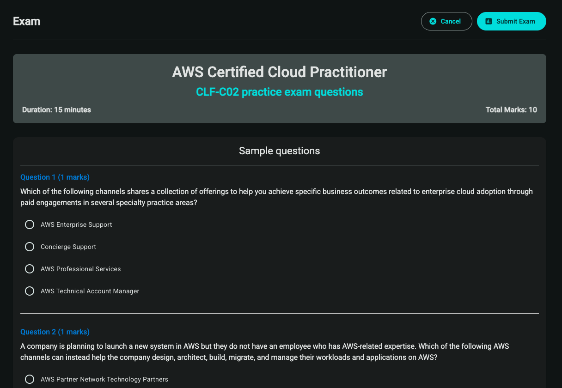Click the Concierge Support answer text
Screen dimensions: 562x388
tap(68, 247)
